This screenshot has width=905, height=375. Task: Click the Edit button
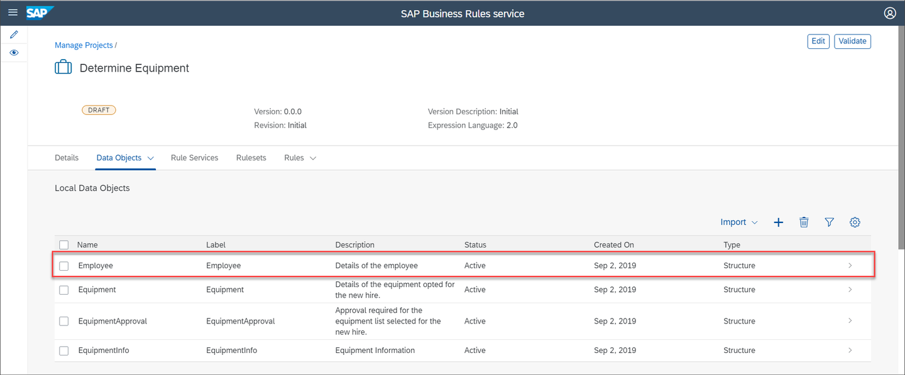(x=818, y=41)
